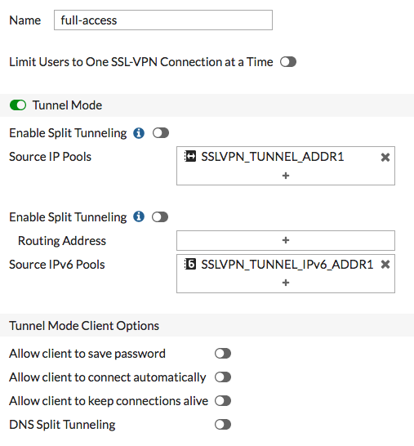The image size is (414, 446).
Task: Add a new Source IPv6 Pool with plus
Action: coord(286,283)
